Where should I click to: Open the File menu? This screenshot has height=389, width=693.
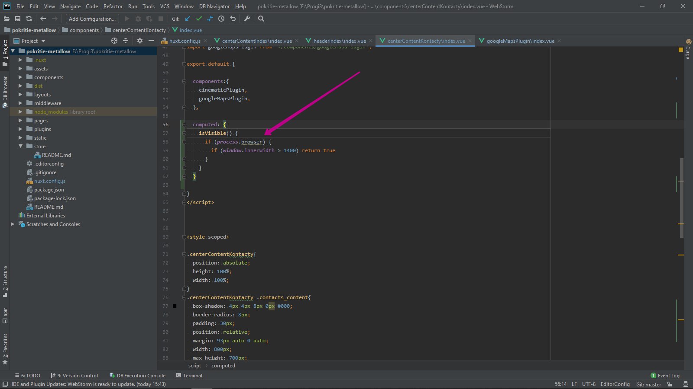click(20, 6)
